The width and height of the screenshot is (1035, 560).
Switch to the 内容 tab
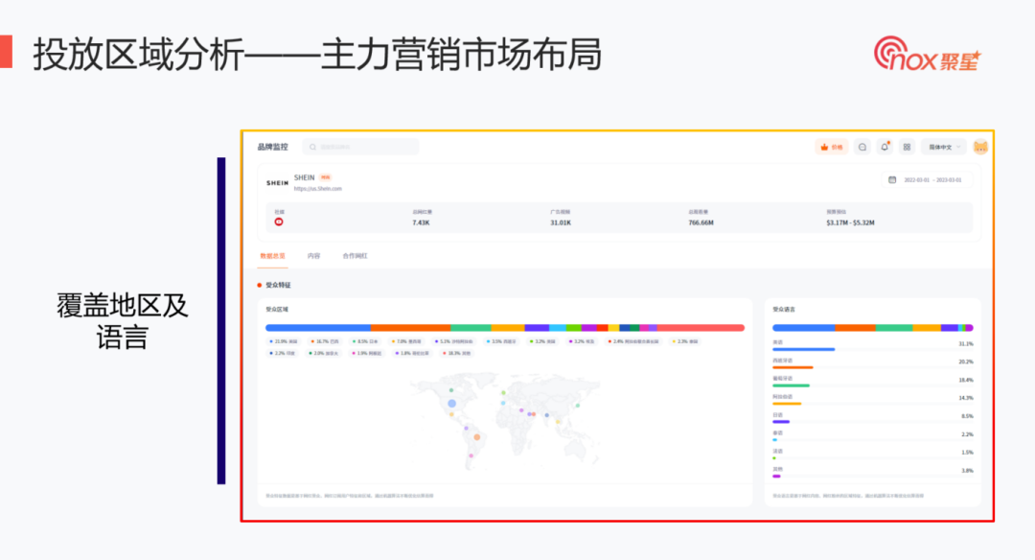click(x=313, y=256)
